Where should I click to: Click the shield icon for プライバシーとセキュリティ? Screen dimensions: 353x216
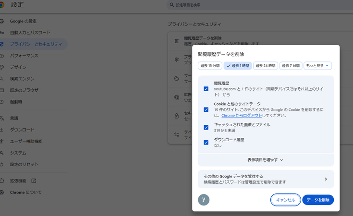click(1, 44)
